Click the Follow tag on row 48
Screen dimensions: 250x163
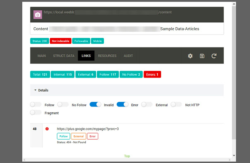[x=64, y=136]
